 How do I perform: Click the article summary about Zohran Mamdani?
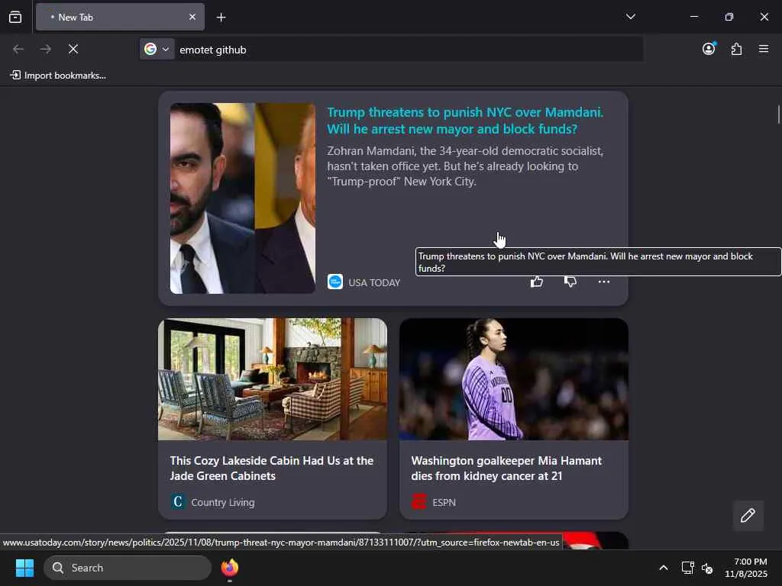click(465, 166)
